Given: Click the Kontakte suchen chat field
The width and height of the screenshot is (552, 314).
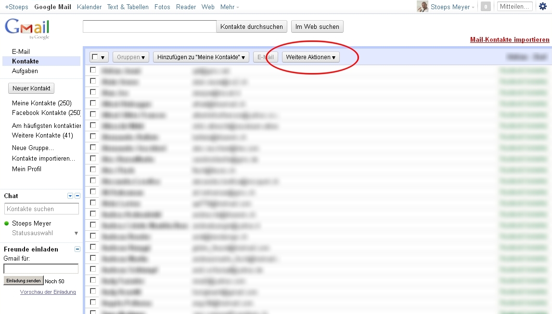Looking at the screenshot, I should coord(41,209).
